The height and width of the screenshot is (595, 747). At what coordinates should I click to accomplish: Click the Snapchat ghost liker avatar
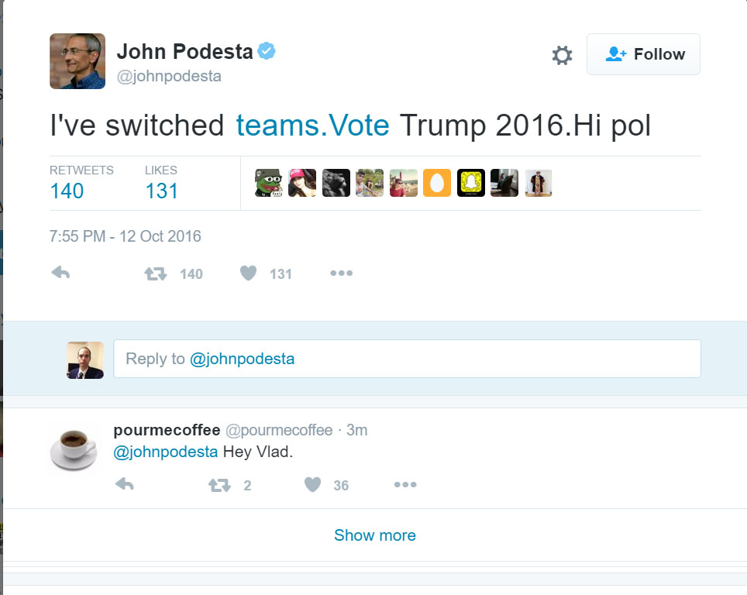click(x=471, y=183)
